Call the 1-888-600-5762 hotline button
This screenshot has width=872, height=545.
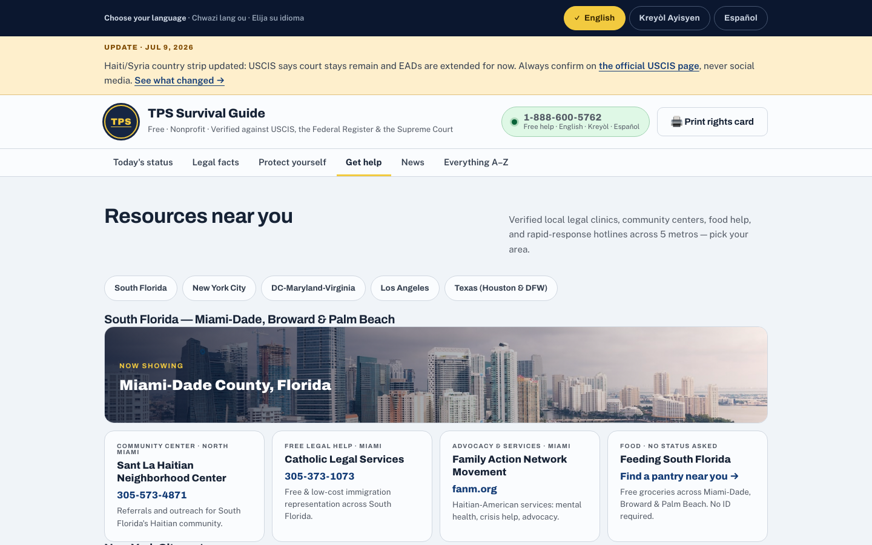click(575, 122)
